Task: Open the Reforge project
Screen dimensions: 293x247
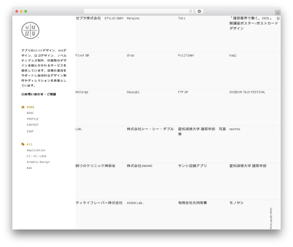Action: click(82, 92)
